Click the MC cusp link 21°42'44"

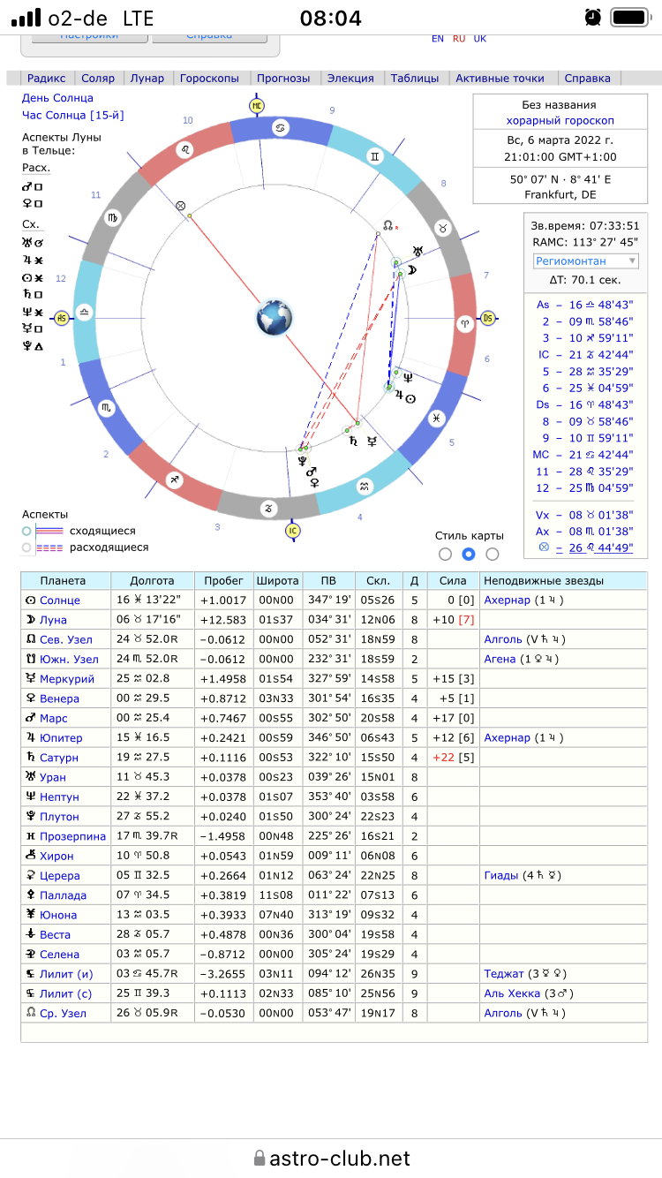click(582, 455)
